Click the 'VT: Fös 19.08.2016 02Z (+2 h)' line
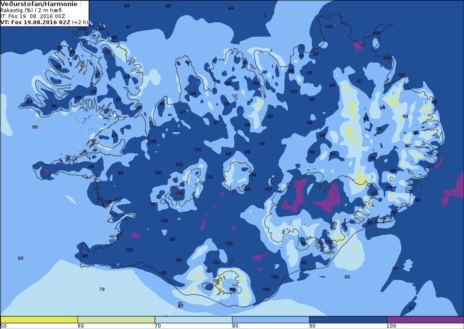The width and height of the screenshot is (464, 329). pos(44,22)
